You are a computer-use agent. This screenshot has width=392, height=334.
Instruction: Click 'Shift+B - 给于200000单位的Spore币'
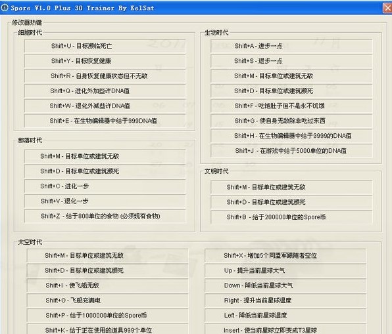291,217
